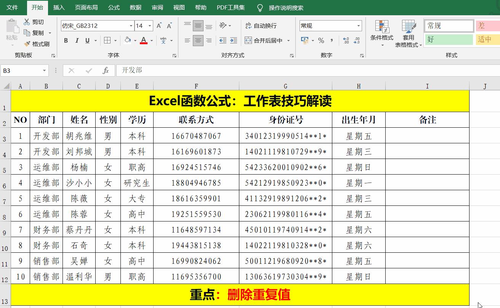Toggle Italic formatting
The image size is (500, 308).
point(77,40)
